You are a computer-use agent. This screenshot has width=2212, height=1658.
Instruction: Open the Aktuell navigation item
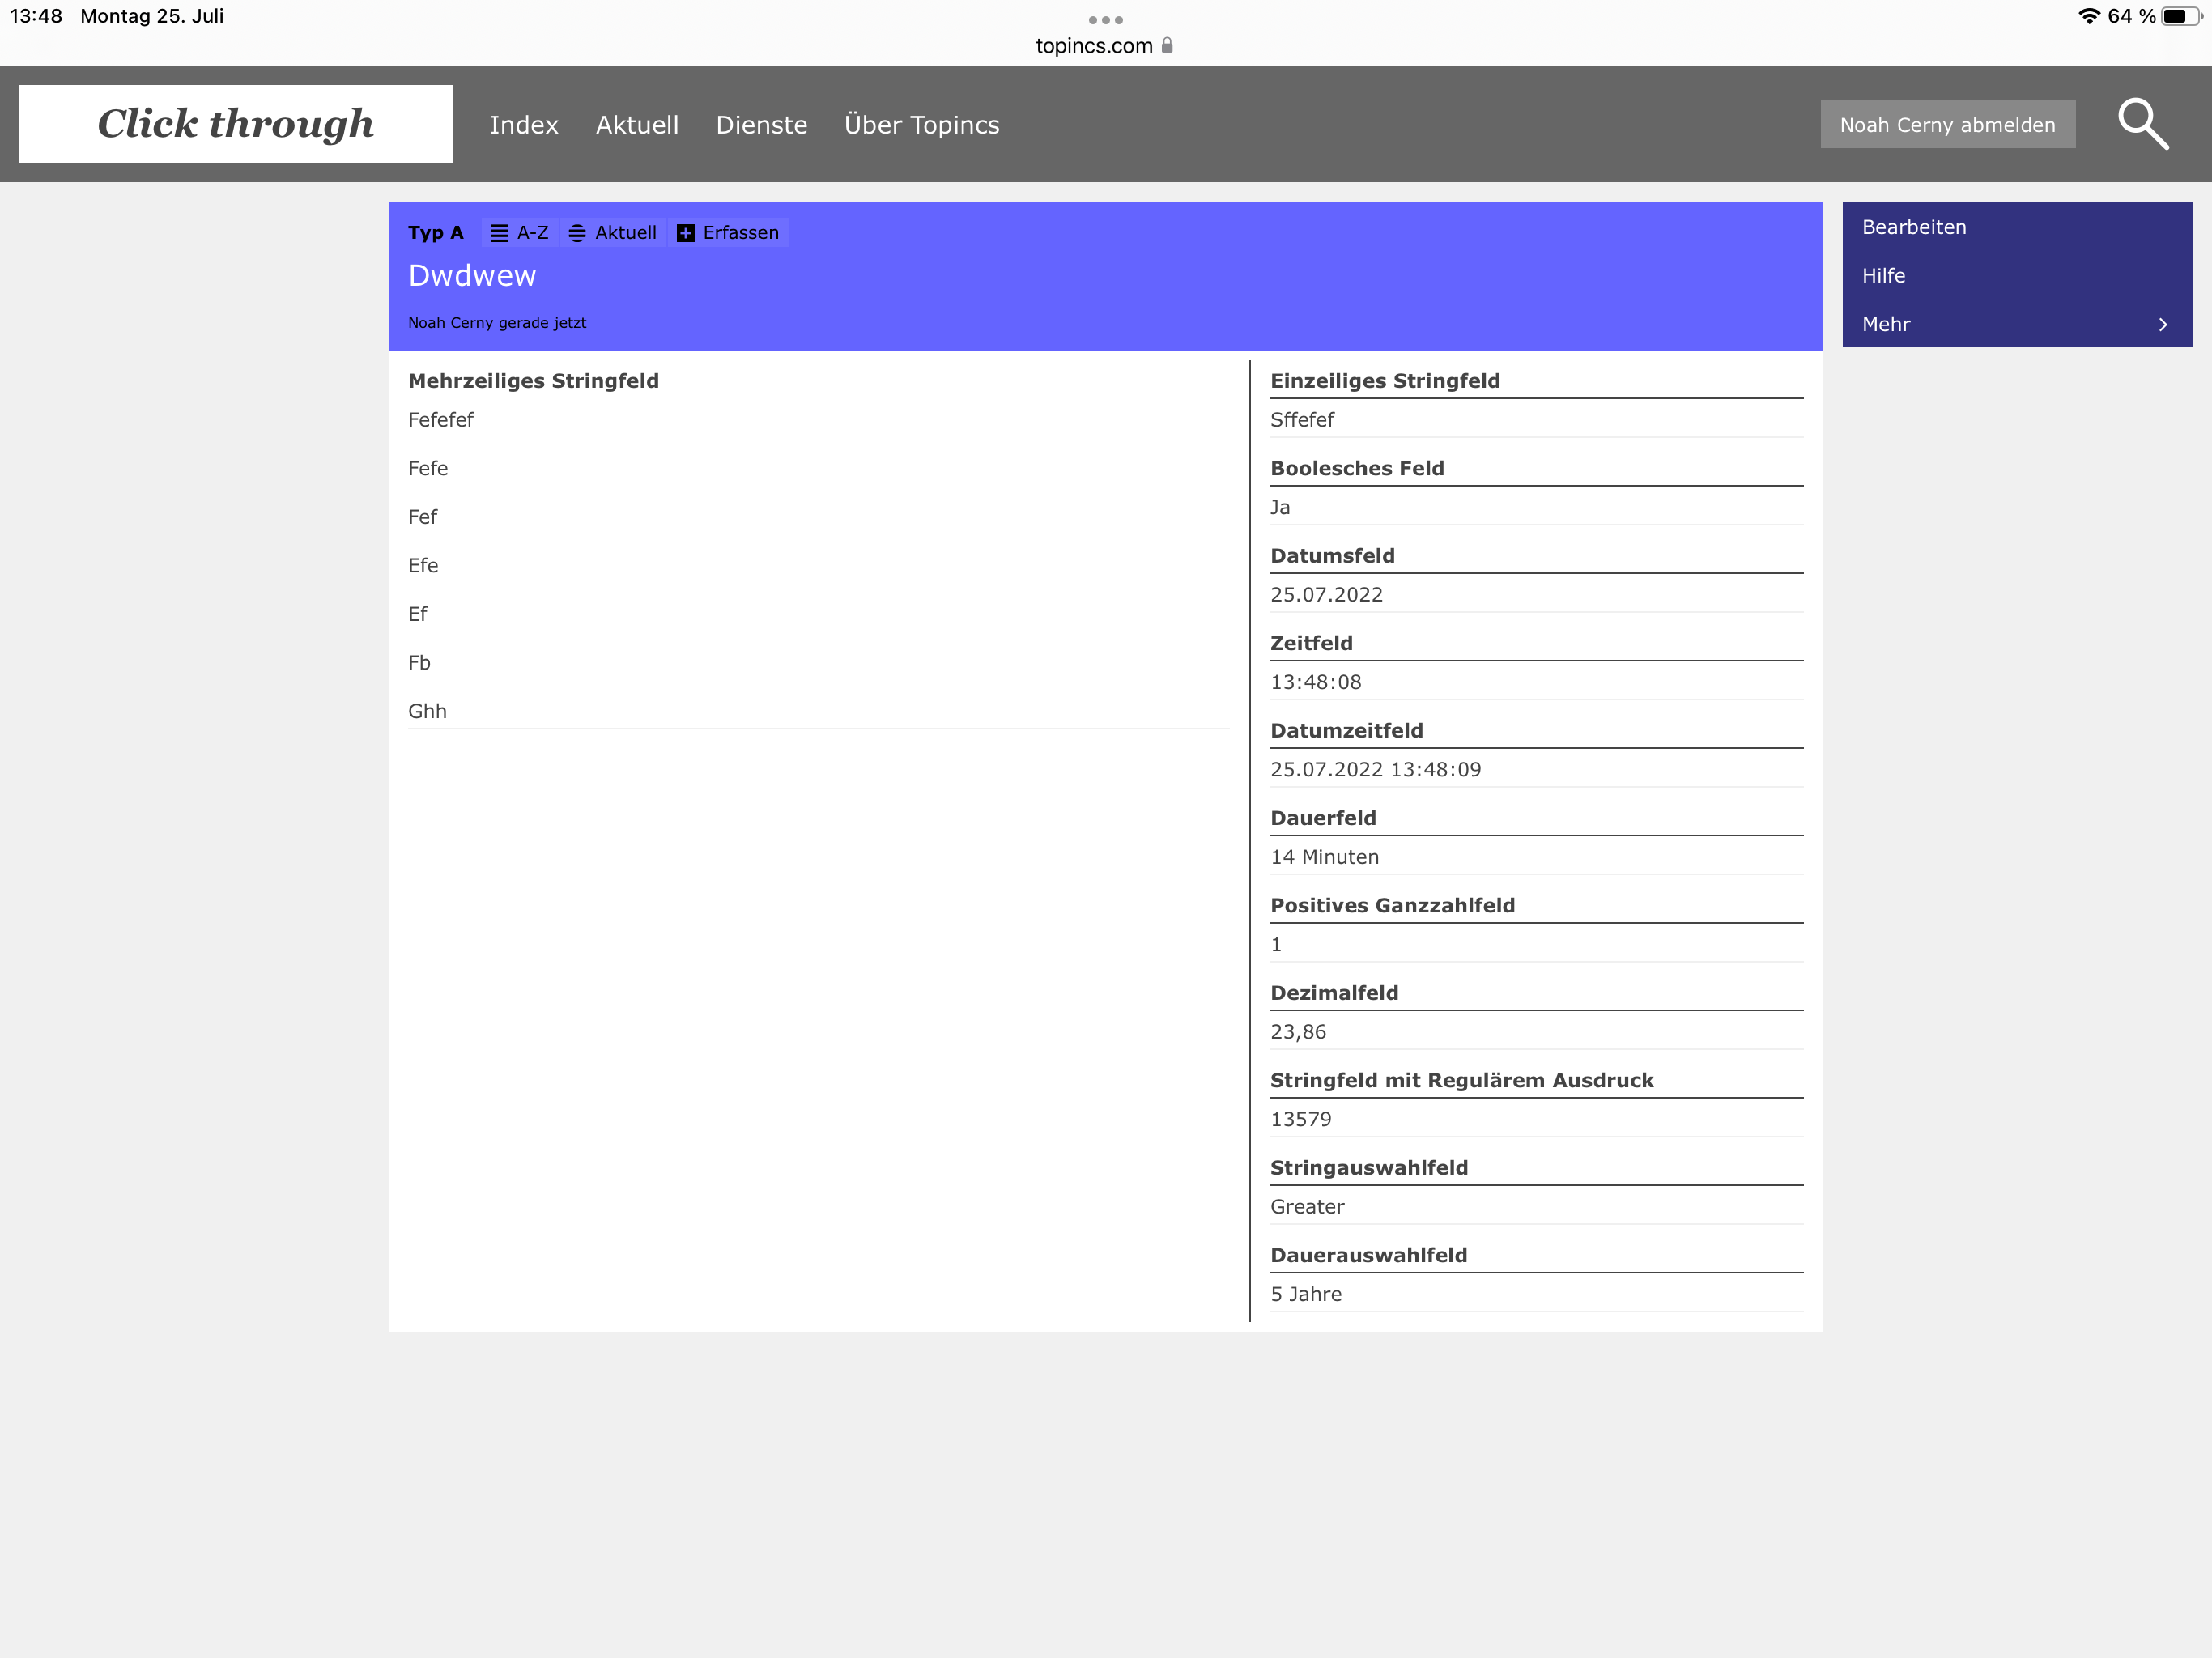tap(637, 125)
